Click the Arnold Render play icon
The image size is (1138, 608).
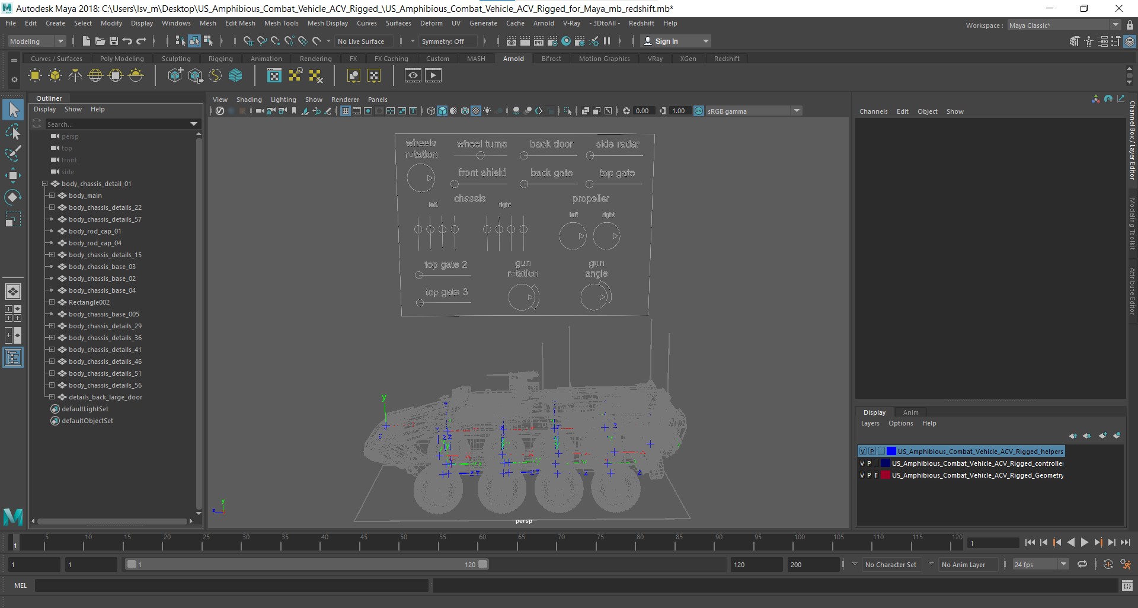pos(433,75)
